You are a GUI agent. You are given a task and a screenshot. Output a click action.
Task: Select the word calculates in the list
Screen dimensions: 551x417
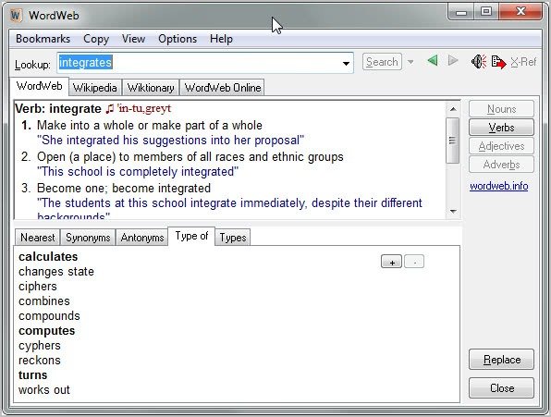[x=48, y=257]
